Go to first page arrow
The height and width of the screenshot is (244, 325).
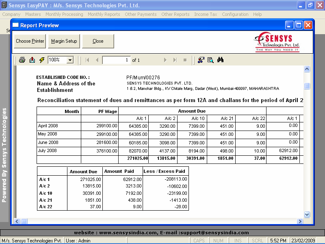click(87, 60)
